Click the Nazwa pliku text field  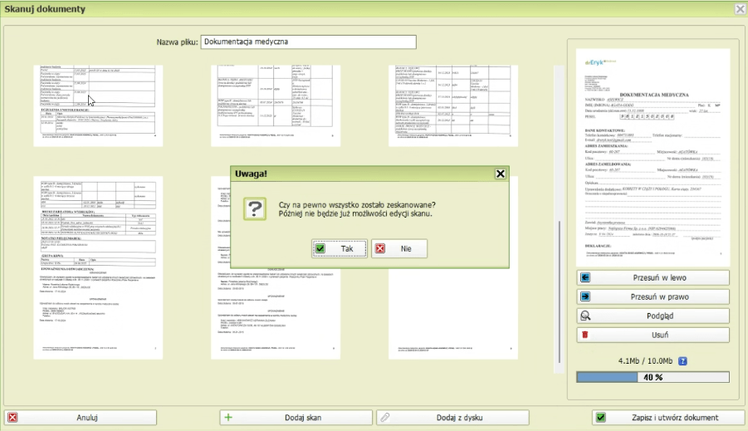[x=308, y=42]
